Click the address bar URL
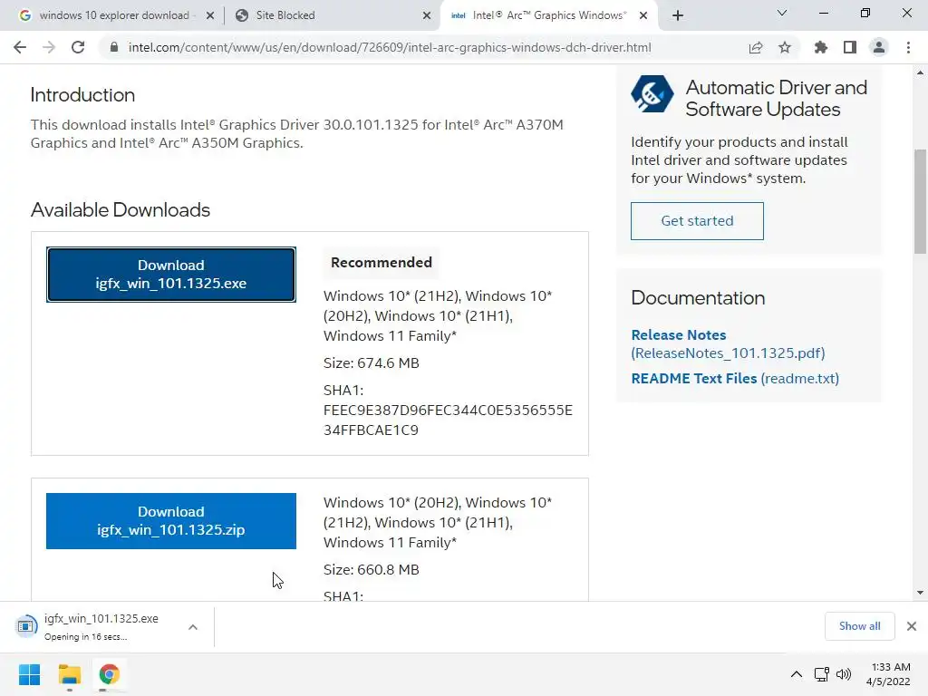This screenshot has height=696, width=928. (x=390, y=47)
